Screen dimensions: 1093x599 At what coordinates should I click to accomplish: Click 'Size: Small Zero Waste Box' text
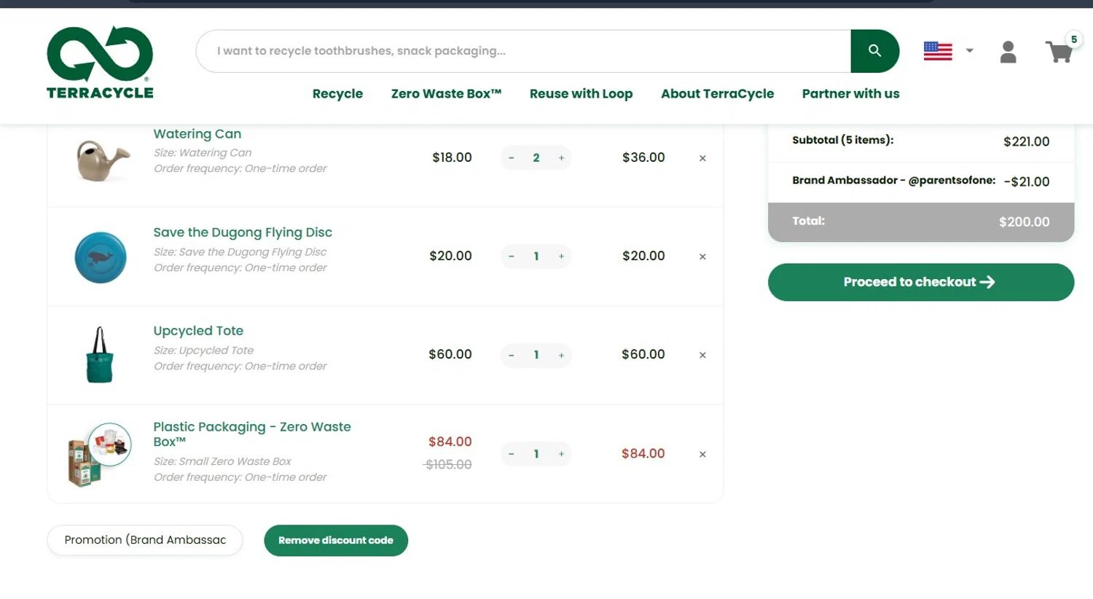(222, 461)
